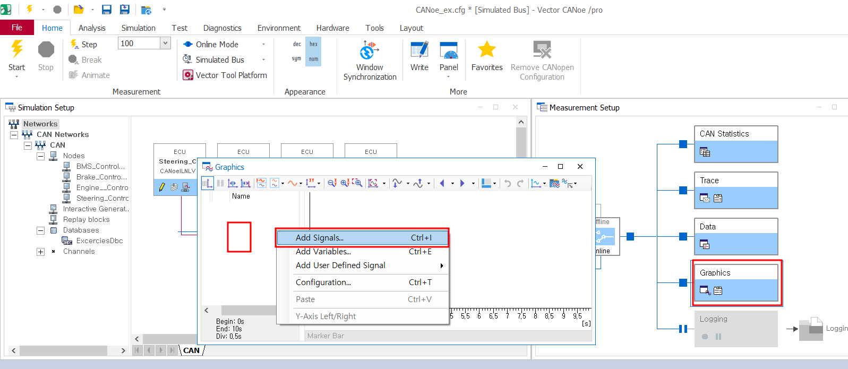The width and height of the screenshot is (848, 369).
Task: Click the Step measurement button
Action: point(83,44)
